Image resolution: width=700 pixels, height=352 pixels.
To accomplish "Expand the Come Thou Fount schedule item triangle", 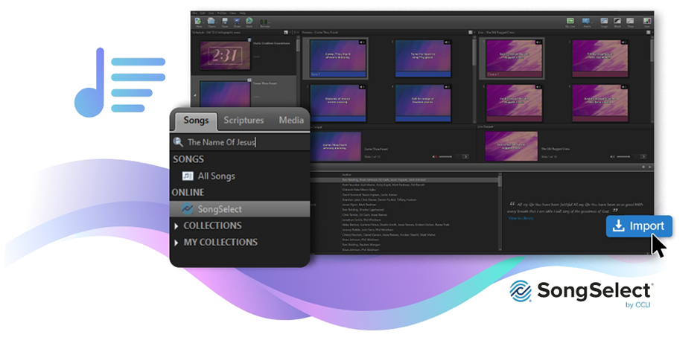I will coord(194,95).
